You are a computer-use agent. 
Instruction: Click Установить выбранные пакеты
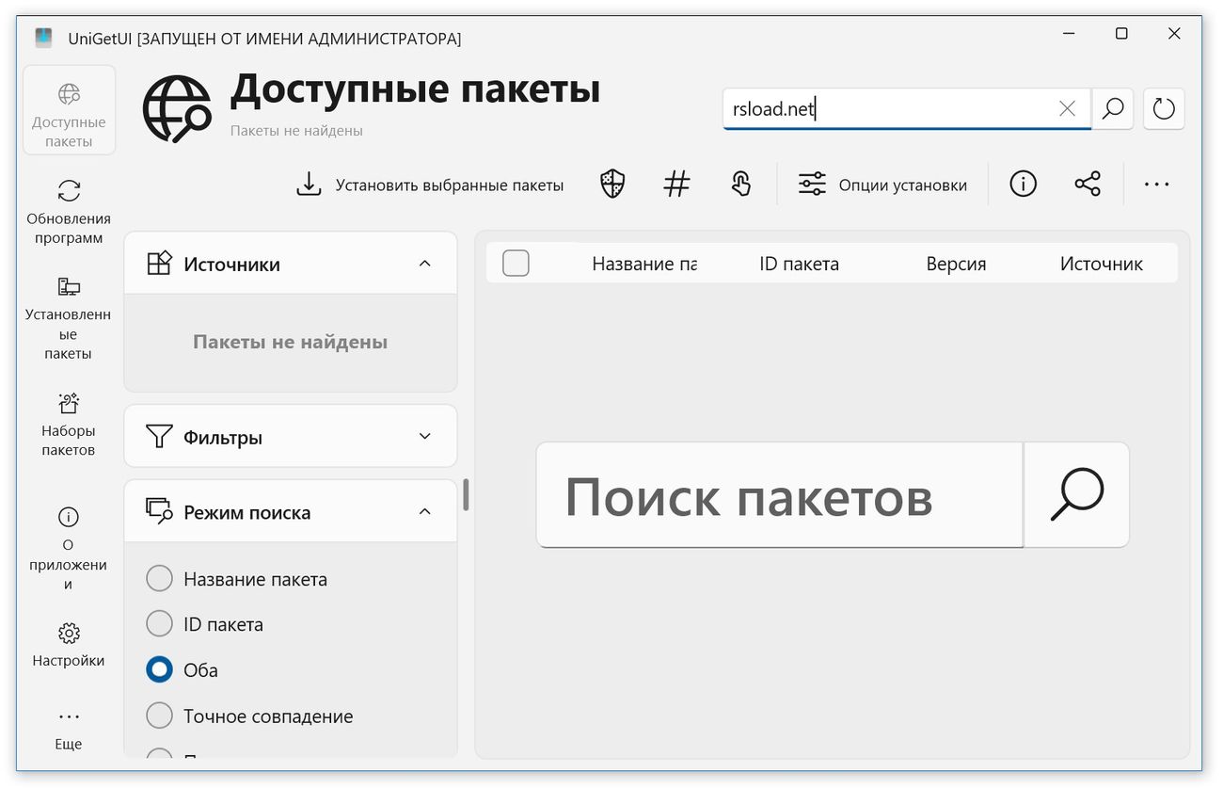(430, 185)
